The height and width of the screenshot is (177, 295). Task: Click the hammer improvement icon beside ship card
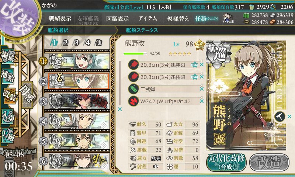pos(280,117)
